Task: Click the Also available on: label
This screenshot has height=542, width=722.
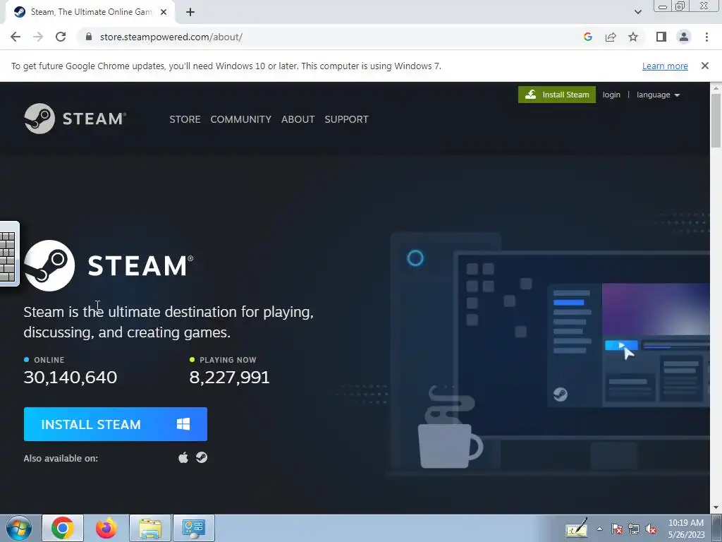Action: (61, 458)
